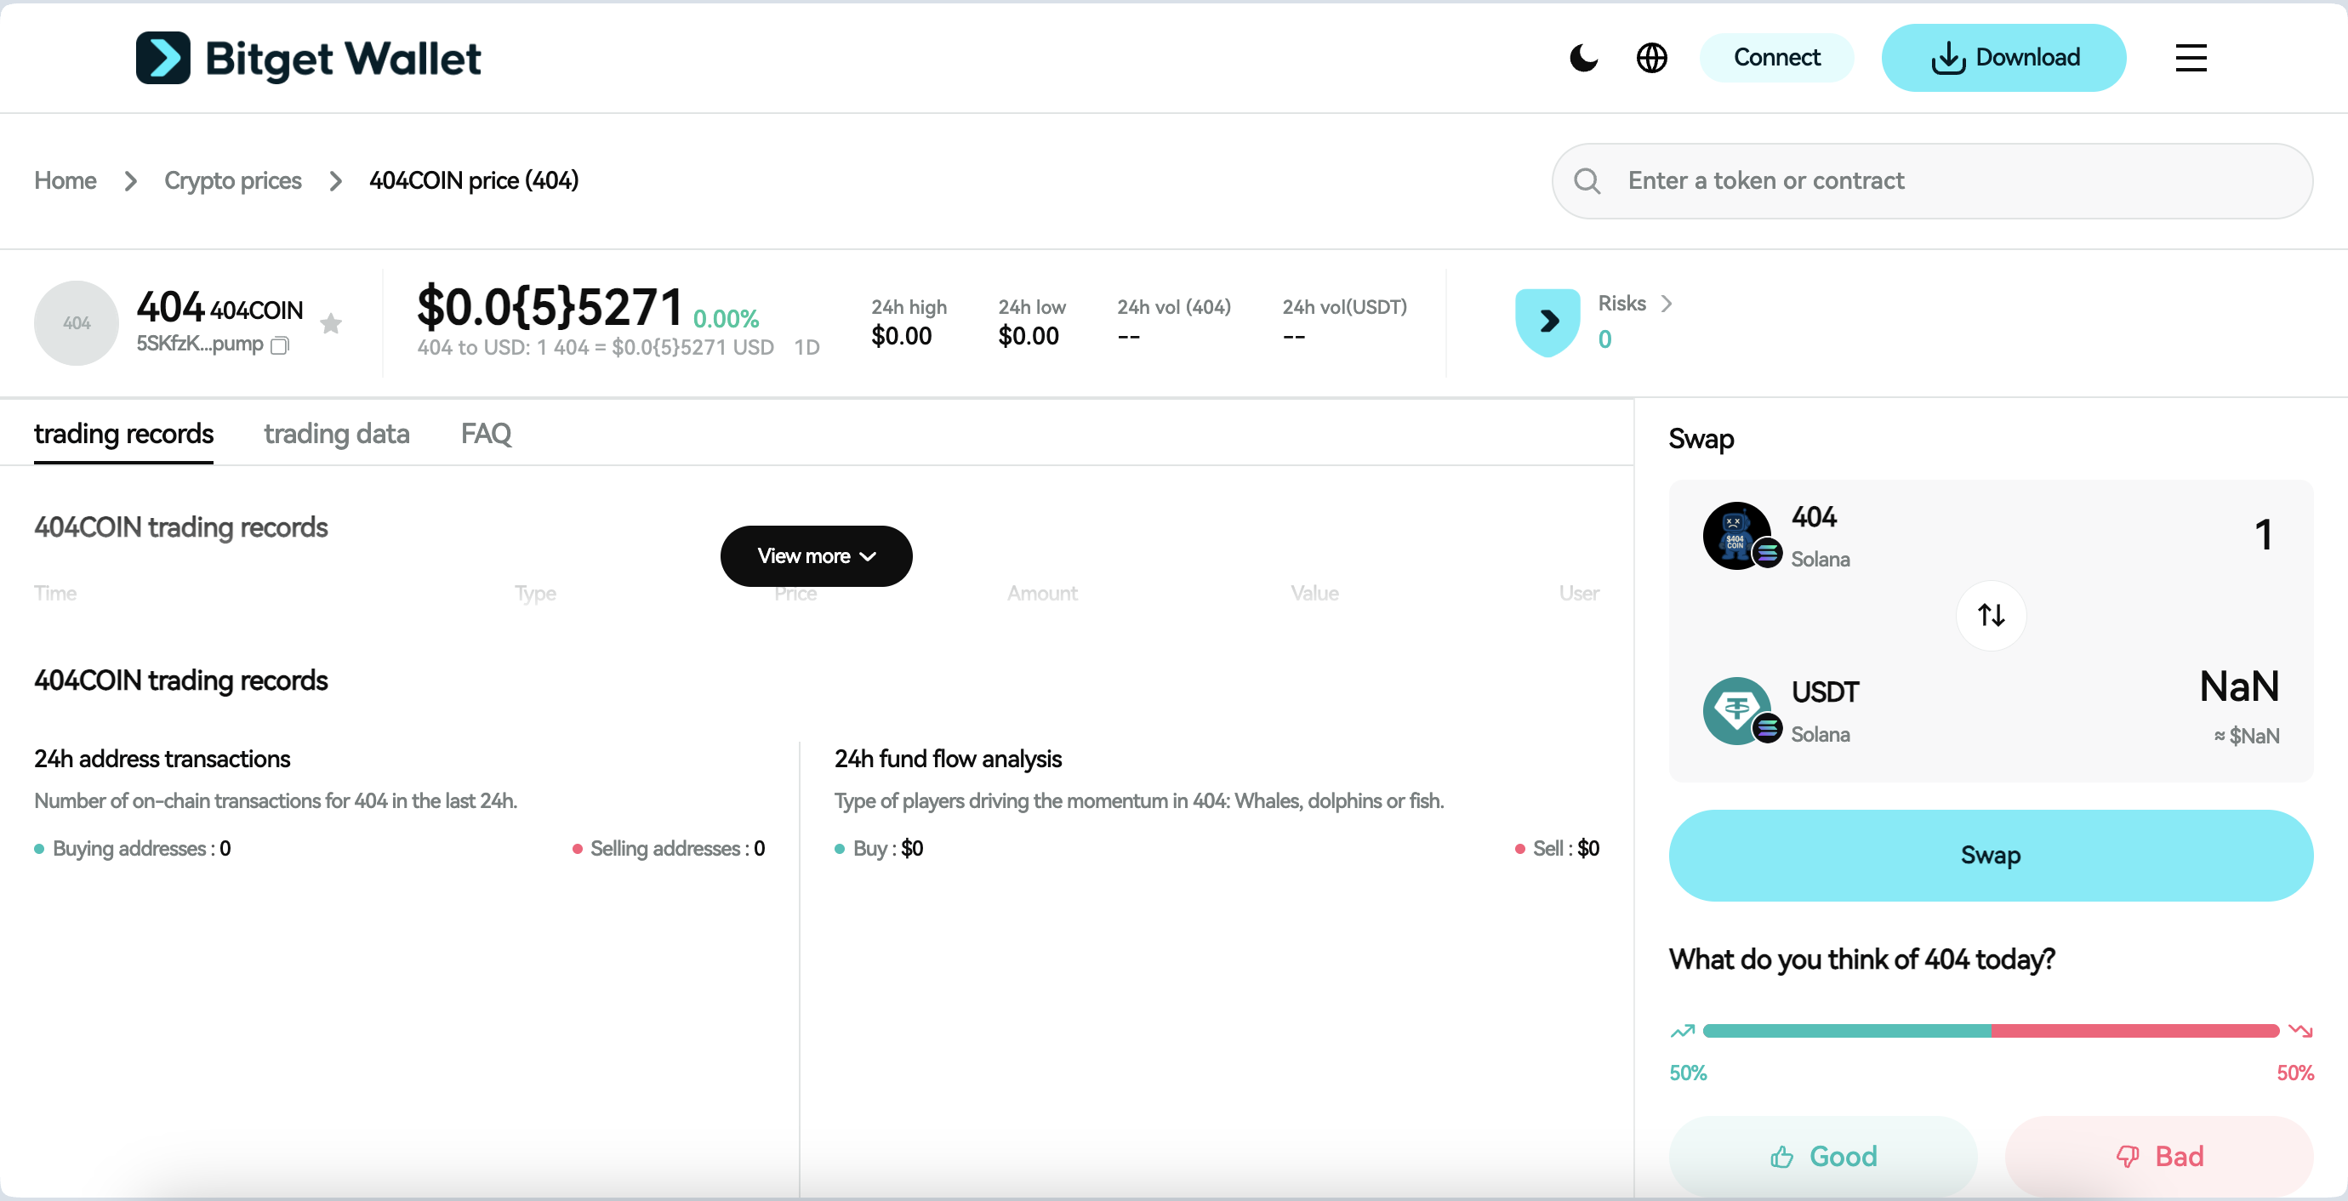The width and height of the screenshot is (2348, 1201).
Task: Reverse swap direction with the arrows icon
Action: (1991, 615)
